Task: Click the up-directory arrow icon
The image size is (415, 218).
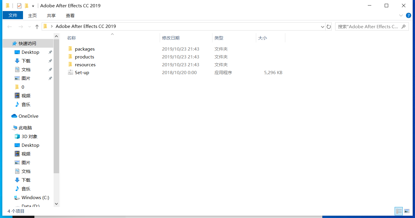Action: click(37, 27)
